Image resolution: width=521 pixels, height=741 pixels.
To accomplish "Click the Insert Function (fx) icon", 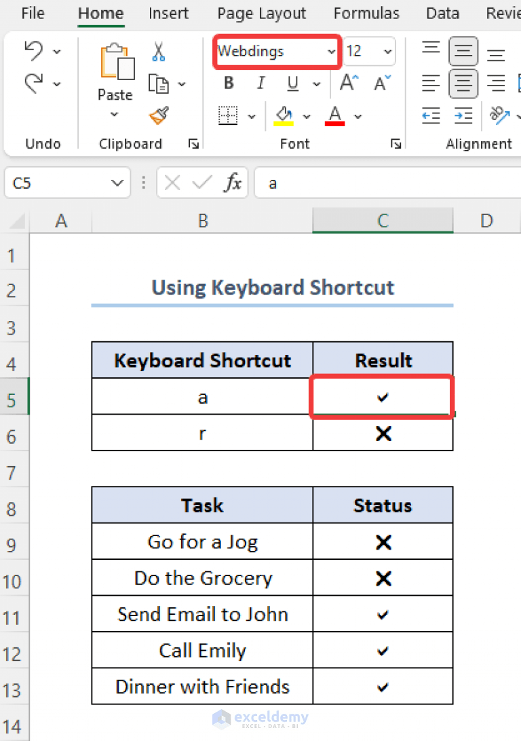I will (x=233, y=183).
